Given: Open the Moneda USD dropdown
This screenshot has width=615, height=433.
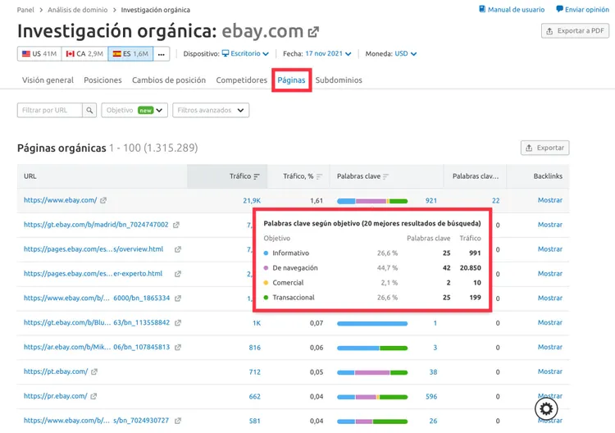Looking at the screenshot, I should 406,54.
